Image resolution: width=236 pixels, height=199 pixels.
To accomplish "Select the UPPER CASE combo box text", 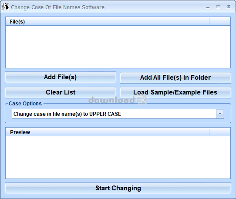I will 67,114.
